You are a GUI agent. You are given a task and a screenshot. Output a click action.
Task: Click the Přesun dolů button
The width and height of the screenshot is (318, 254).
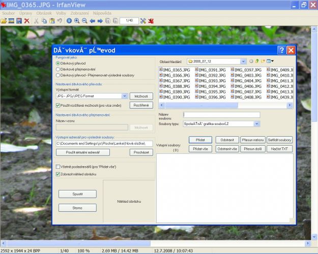(x=253, y=149)
